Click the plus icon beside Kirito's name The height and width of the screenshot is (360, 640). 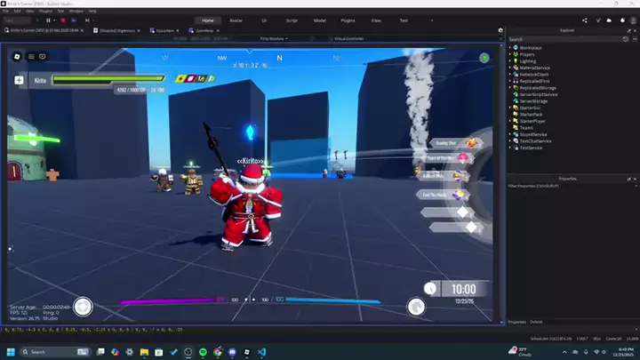[19, 80]
